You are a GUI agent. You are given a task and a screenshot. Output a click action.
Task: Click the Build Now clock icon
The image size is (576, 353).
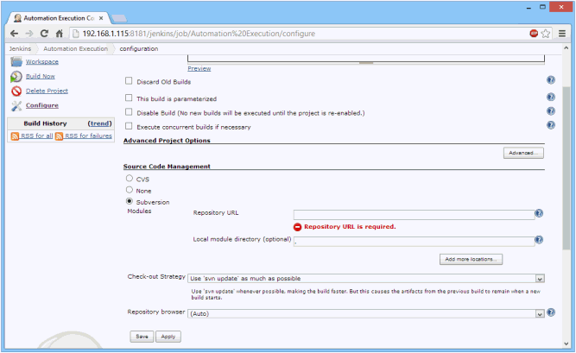pos(16,76)
